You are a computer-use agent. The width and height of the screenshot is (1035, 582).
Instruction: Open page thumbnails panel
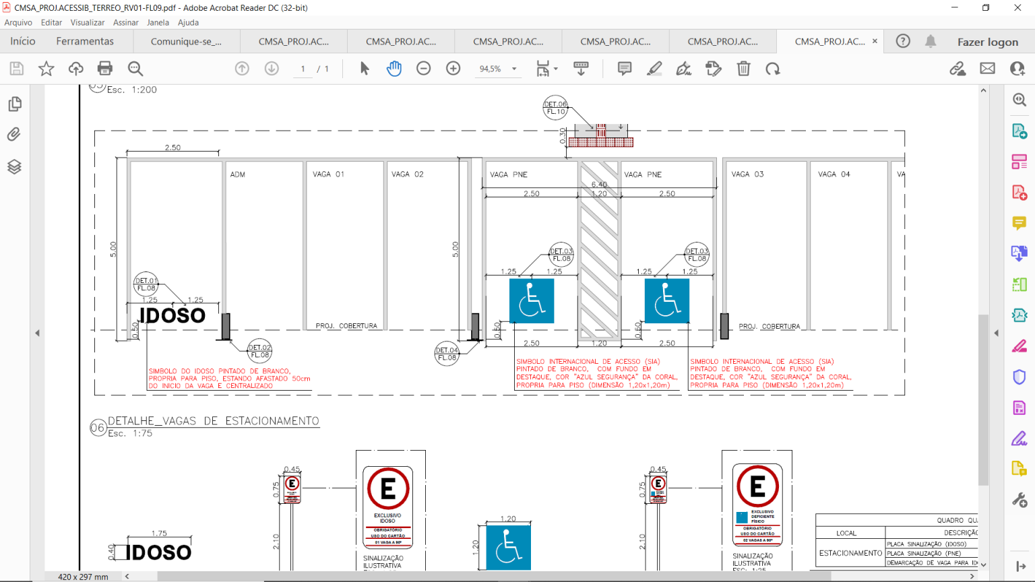[x=15, y=104]
